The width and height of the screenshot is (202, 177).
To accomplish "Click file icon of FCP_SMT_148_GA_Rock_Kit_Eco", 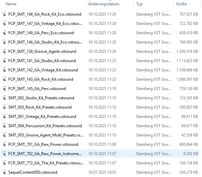I will point(4,14).
